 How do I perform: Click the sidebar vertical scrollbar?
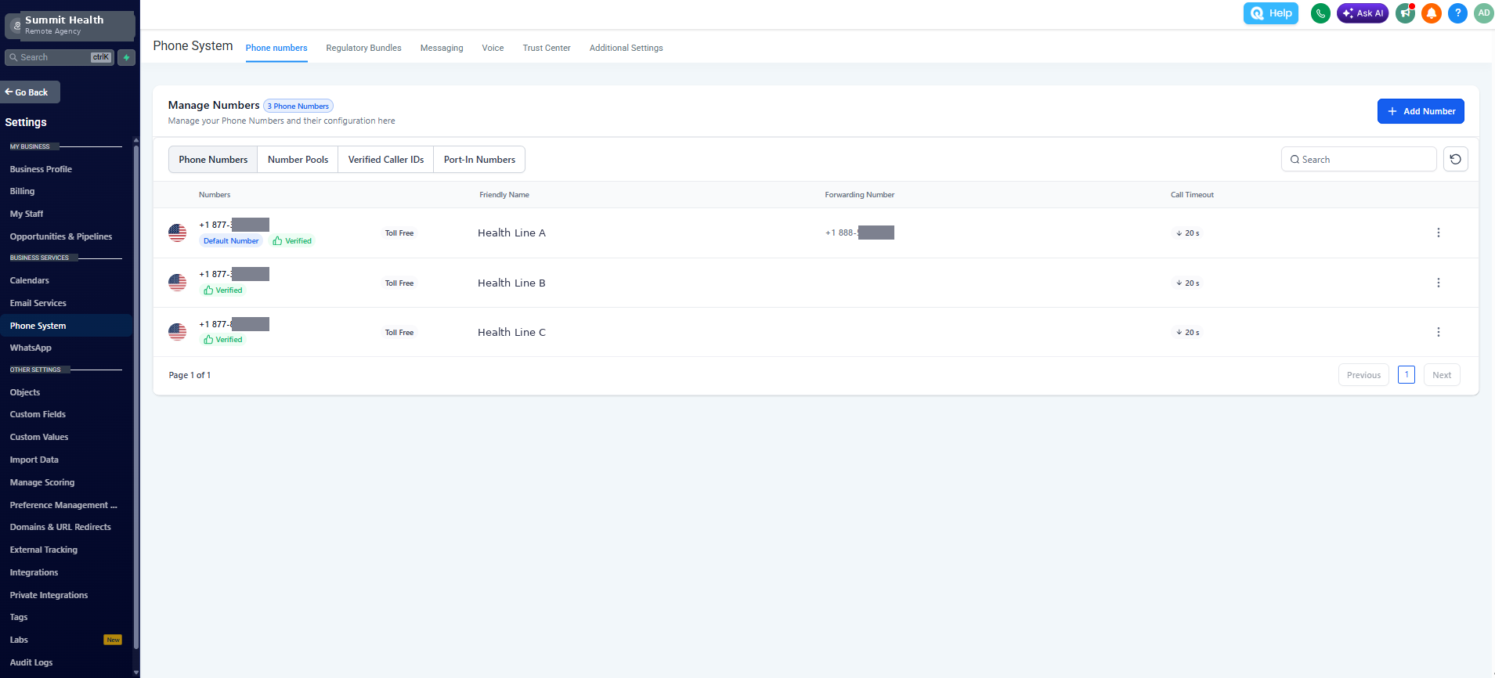[136, 398]
